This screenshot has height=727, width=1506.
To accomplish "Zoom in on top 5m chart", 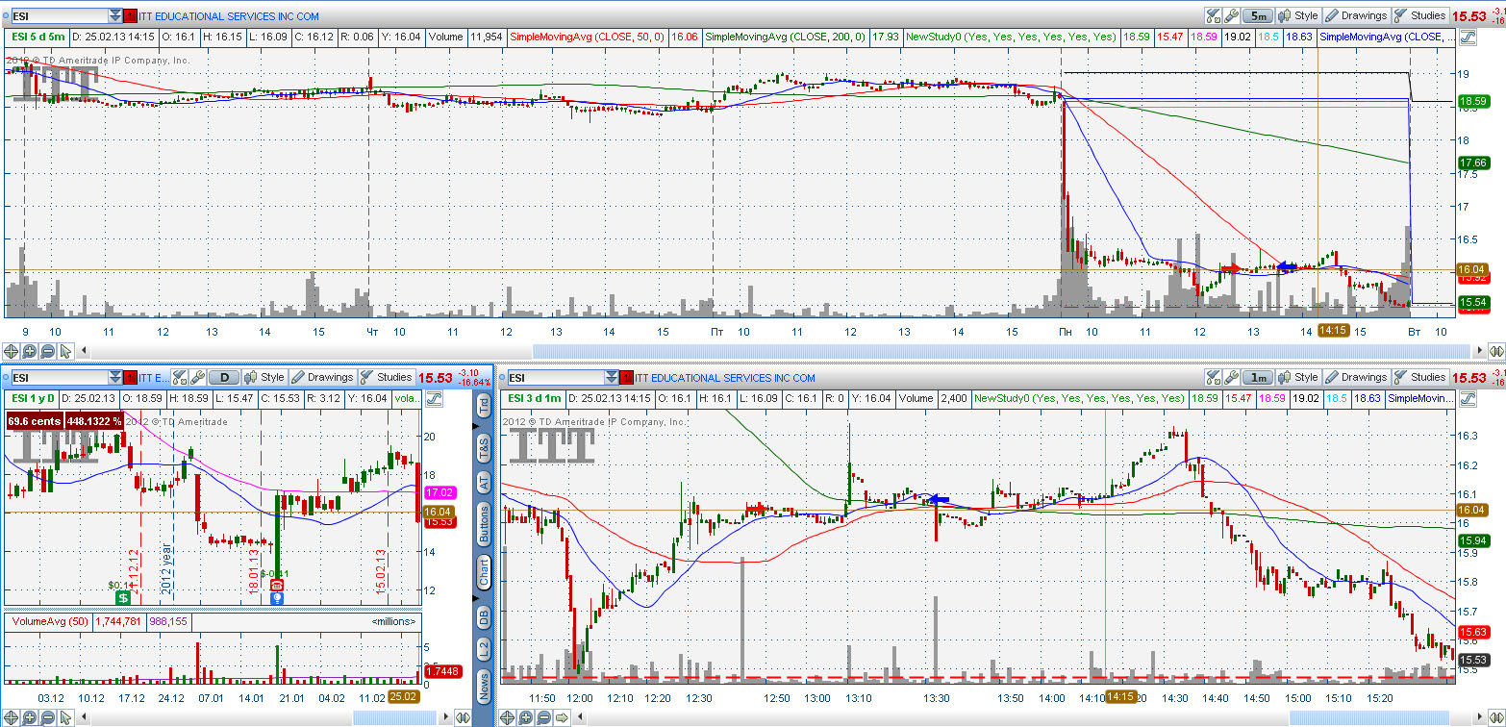I will tap(29, 352).
